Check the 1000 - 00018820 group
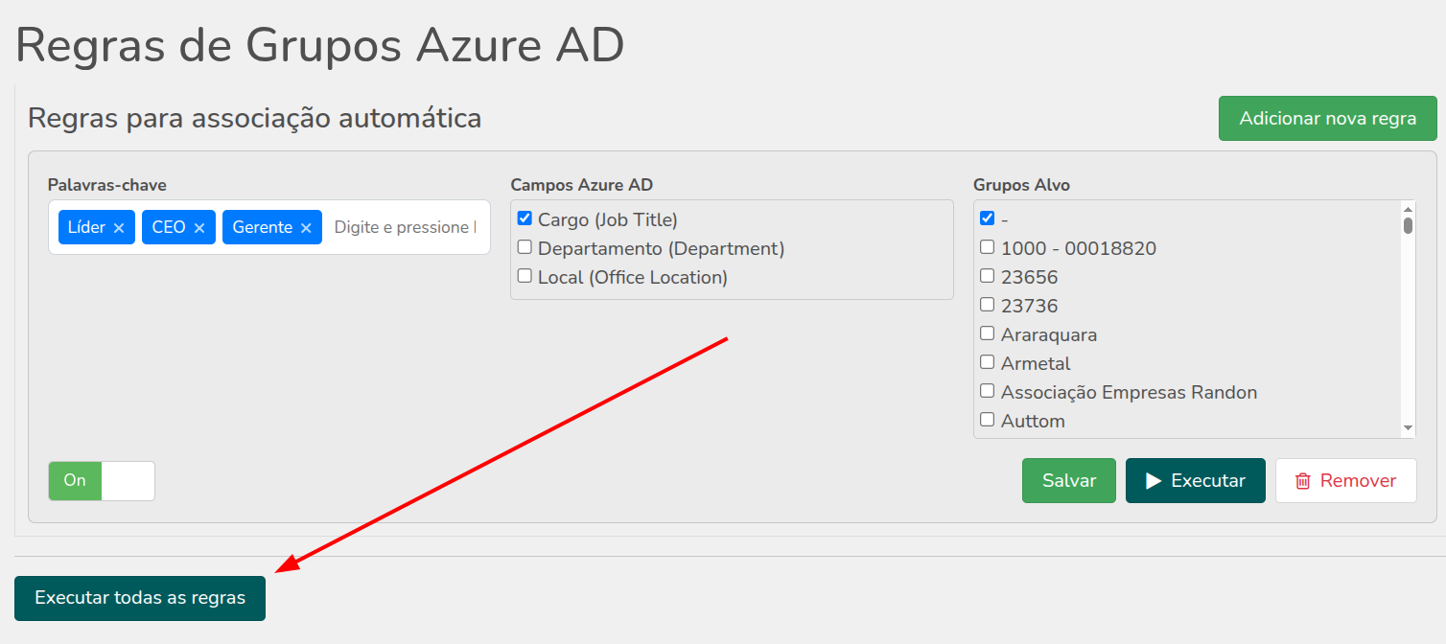This screenshot has height=644, width=1446. point(987,247)
